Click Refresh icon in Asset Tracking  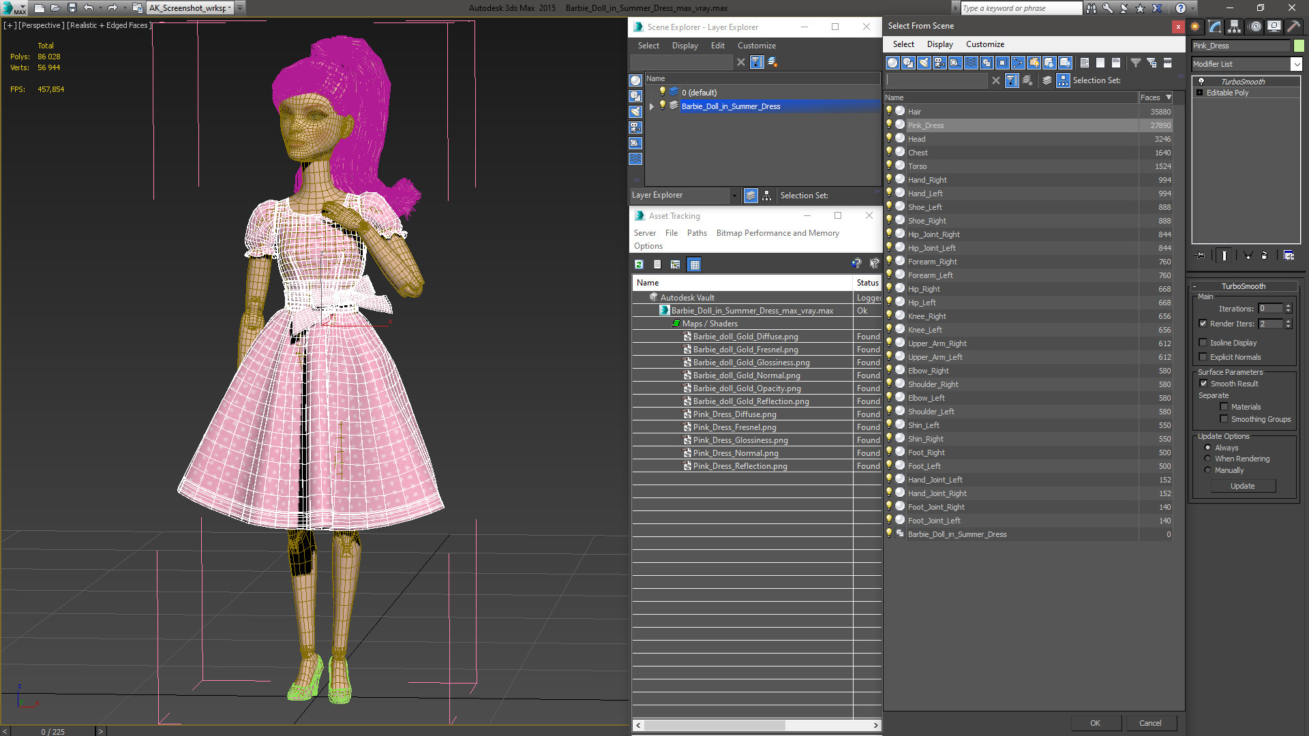[x=639, y=264]
